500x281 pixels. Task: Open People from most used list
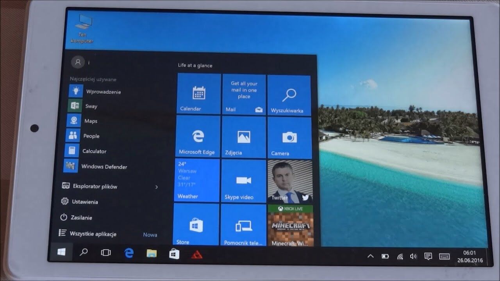[x=83, y=136]
